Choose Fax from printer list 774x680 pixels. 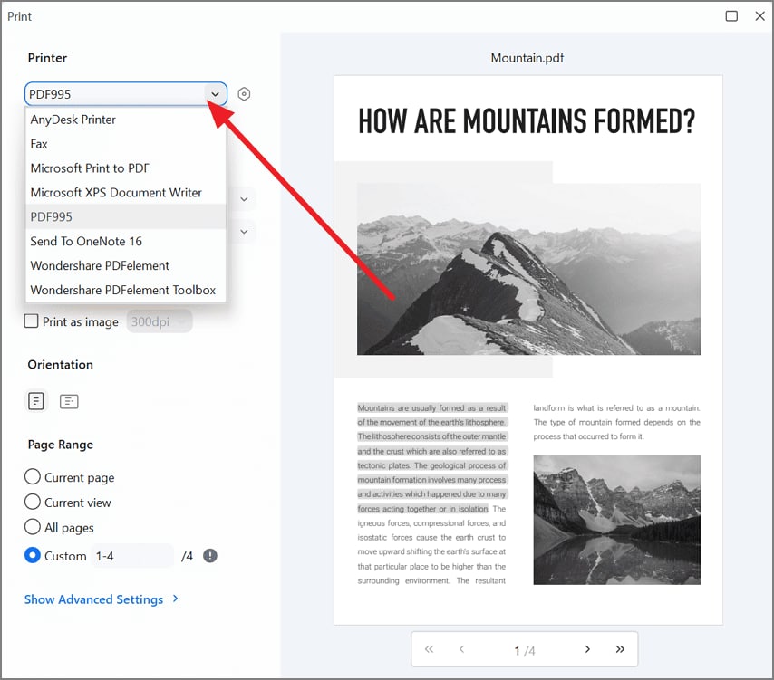[125, 144]
